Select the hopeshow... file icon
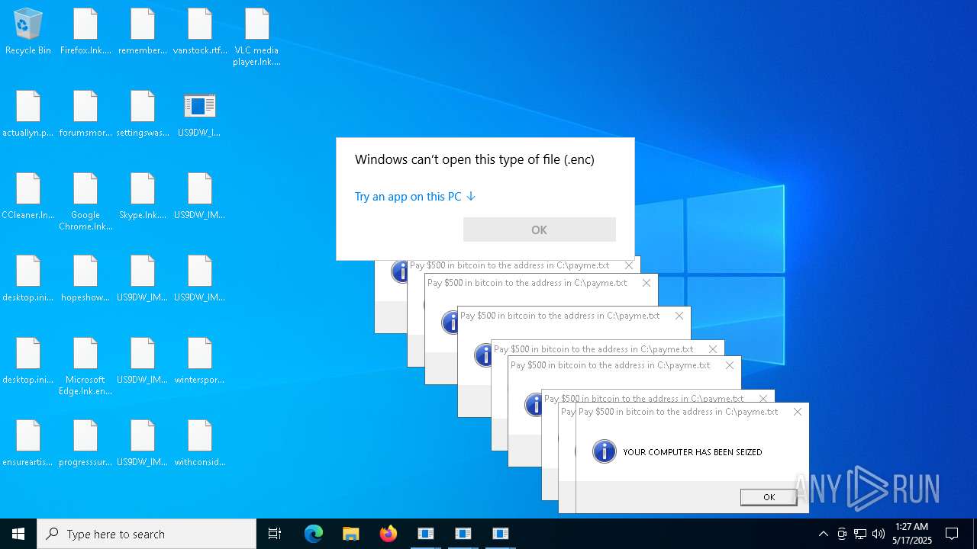This screenshot has height=549, width=977. 85,279
